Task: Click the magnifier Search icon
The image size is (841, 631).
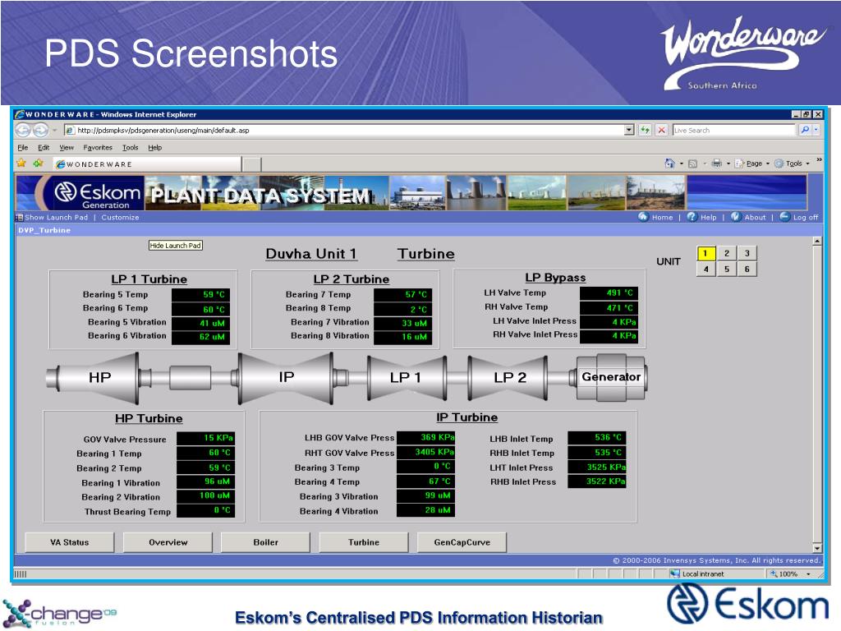Action: pos(805,130)
